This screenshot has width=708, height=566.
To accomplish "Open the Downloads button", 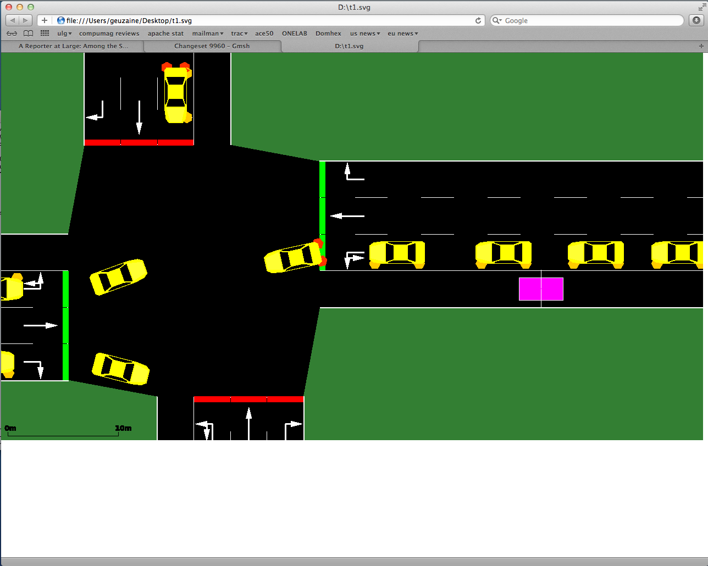I will (x=696, y=20).
